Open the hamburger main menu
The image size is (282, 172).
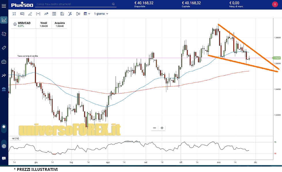point(4,5)
